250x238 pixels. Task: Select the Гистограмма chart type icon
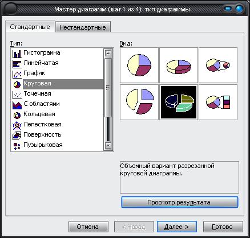[17, 54]
